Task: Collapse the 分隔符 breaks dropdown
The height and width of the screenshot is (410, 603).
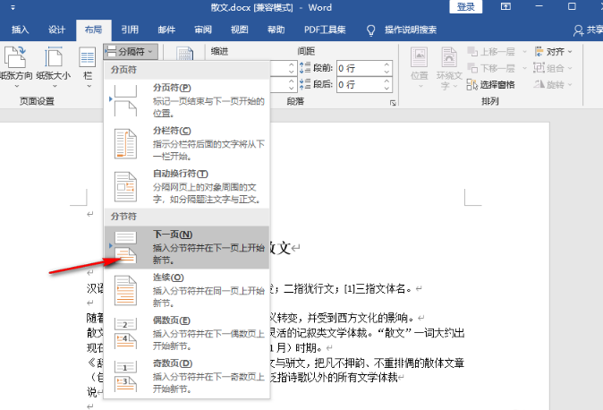Action: 131,51
